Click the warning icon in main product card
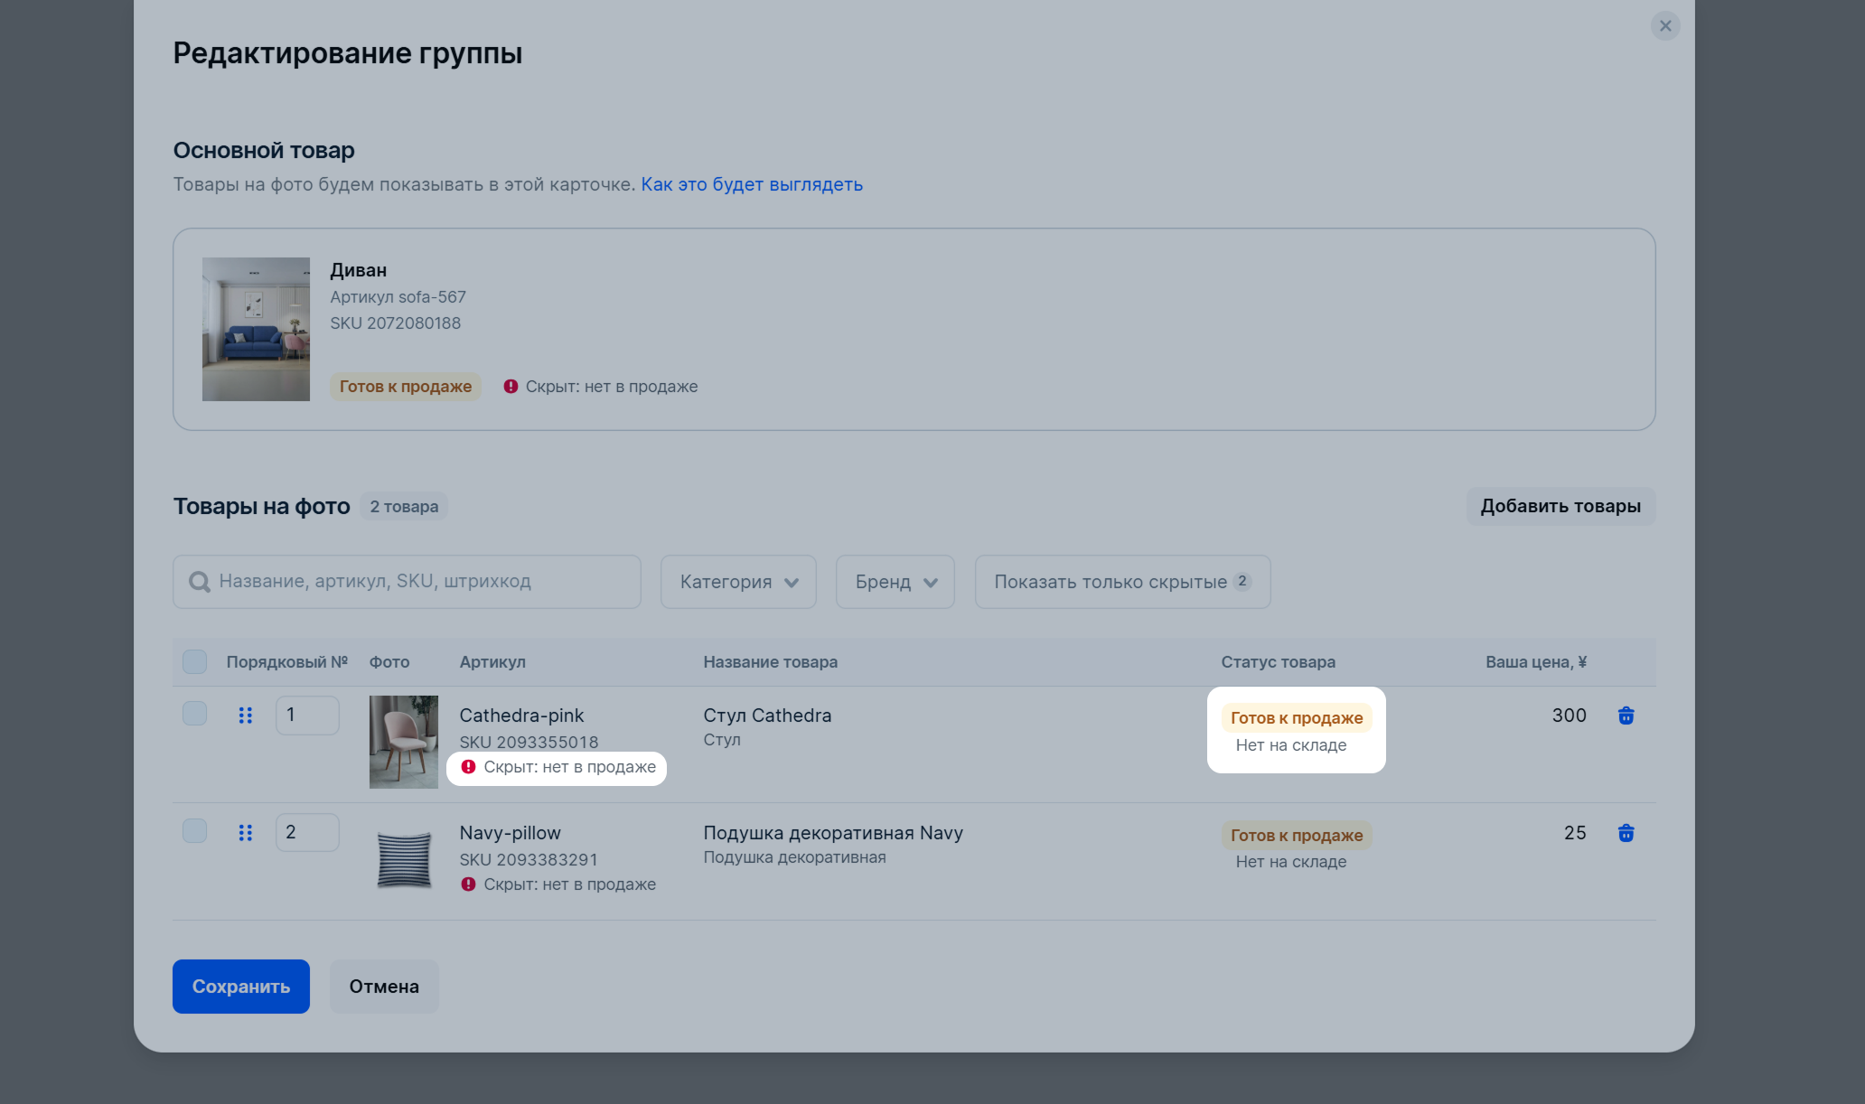 (x=511, y=387)
